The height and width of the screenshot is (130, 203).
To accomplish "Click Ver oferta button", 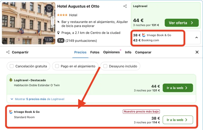I will click(182, 23).
